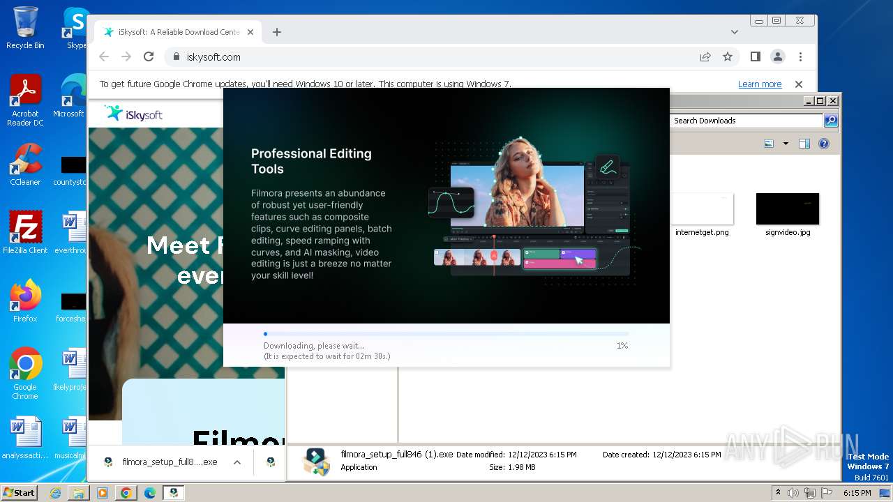The height and width of the screenshot is (502, 893).
Task: Click the filmora installer icon in Explorer details pane
Action: tap(316, 462)
